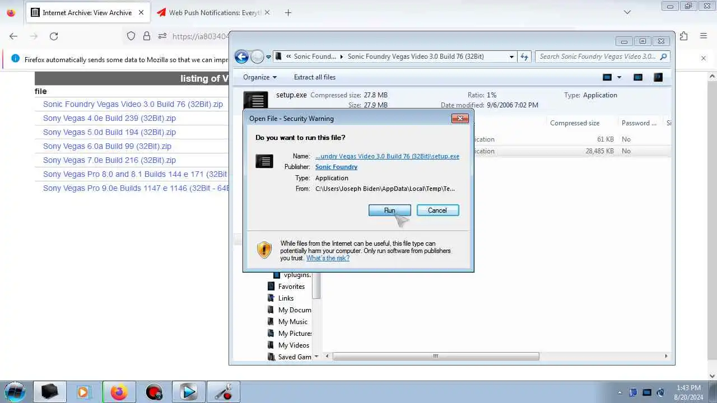Open Sony Vegas 7.0e Build 216 zip link
This screenshot has width=717, height=403.
[x=109, y=160]
